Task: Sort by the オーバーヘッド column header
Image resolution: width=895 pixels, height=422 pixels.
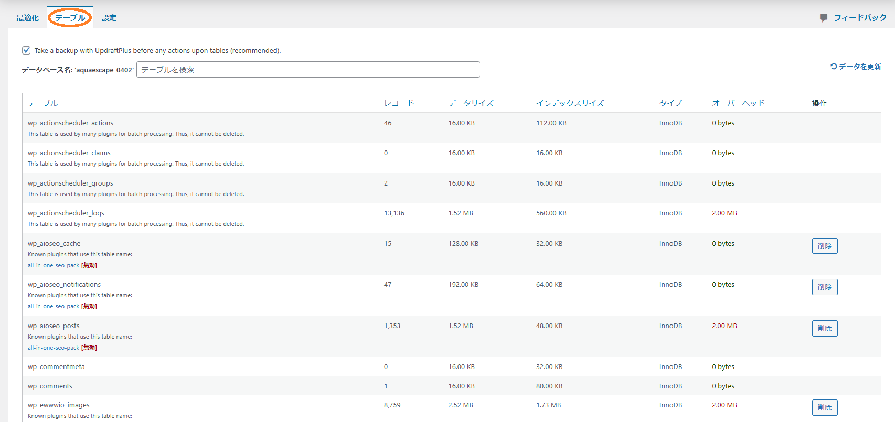Action: click(738, 103)
